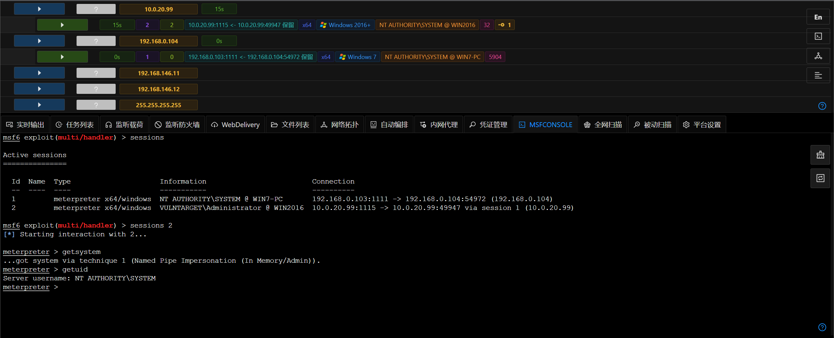Switch to the WebDelivery tab
This screenshot has width=834, height=338.
click(x=236, y=125)
